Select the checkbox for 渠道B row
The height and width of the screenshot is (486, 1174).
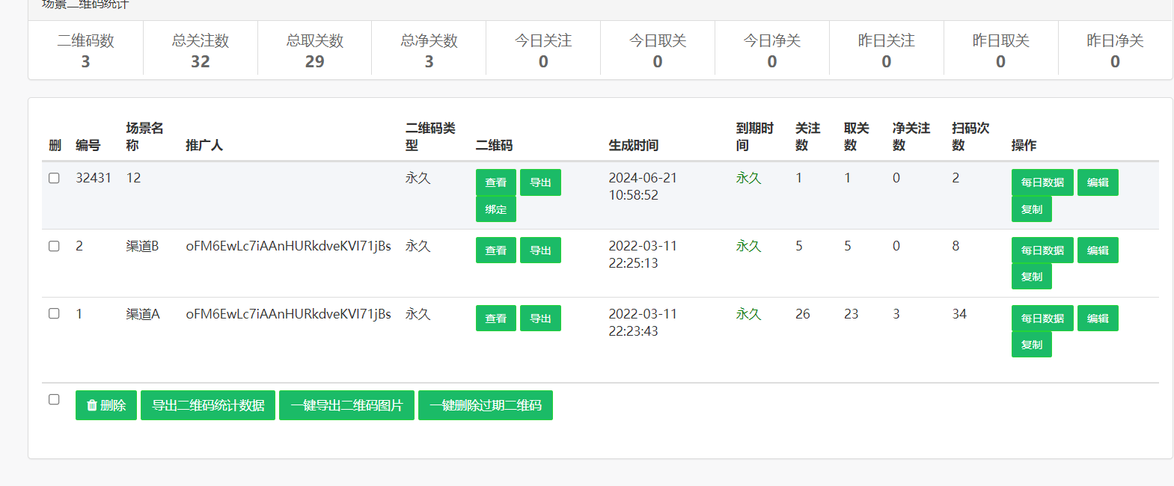pyautogui.click(x=54, y=246)
